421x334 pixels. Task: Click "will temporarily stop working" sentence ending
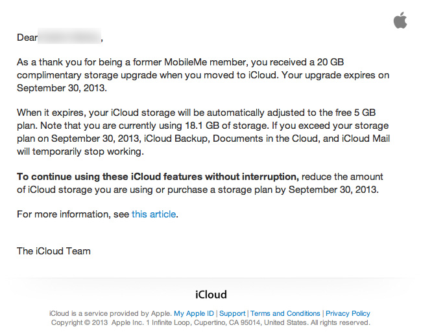click(80, 151)
